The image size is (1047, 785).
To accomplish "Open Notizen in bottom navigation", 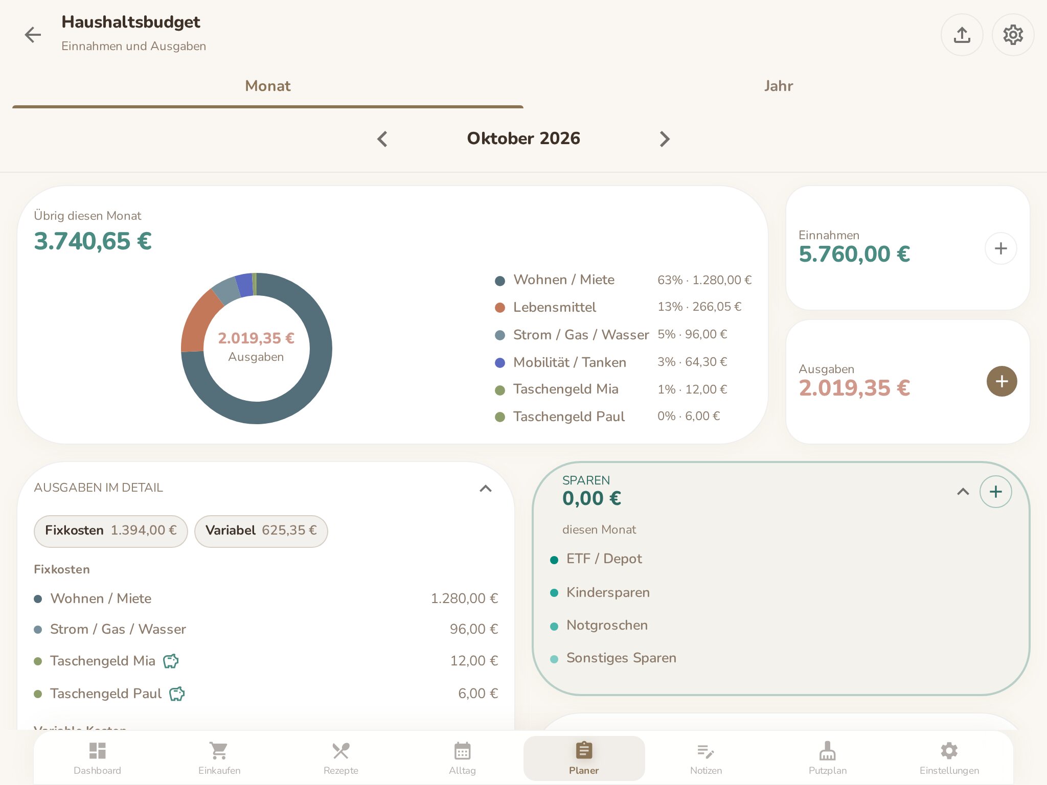I will tap(706, 758).
